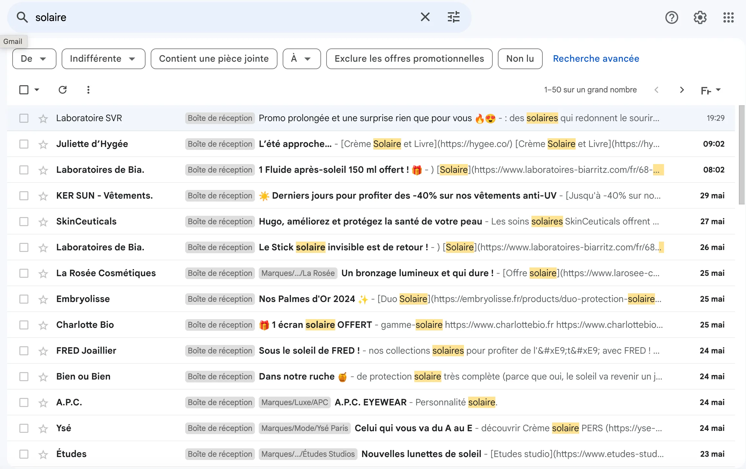Screen dimensions: 746x469
Task: Star the Laboratoire SVR email
Action: click(x=43, y=119)
